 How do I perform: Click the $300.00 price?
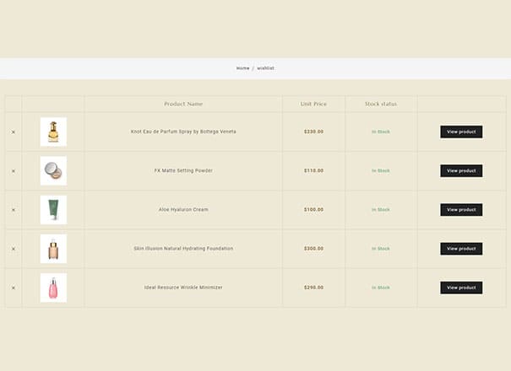coord(314,249)
